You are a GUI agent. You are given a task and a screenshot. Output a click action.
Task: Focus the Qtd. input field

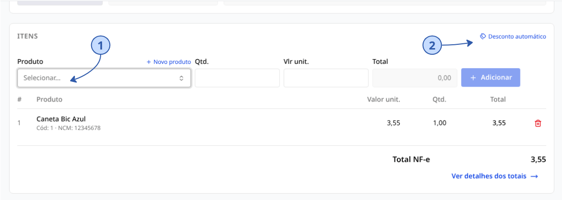[x=237, y=78]
